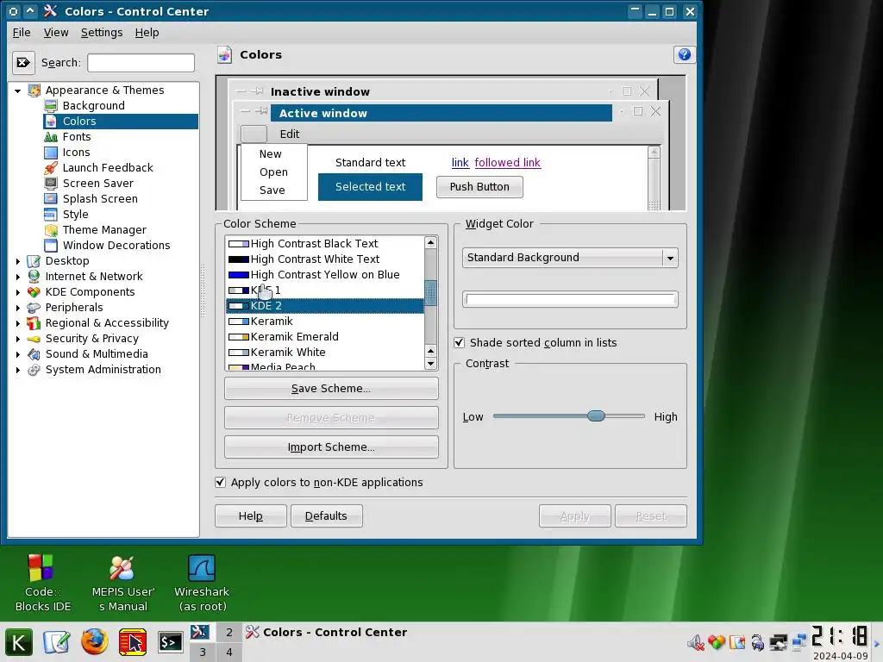The image size is (883, 662).
Task: Open the K menu launcher
Action: [x=19, y=642]
